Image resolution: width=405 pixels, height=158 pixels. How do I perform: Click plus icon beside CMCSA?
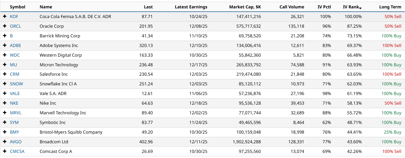click(x=5, y=151)
